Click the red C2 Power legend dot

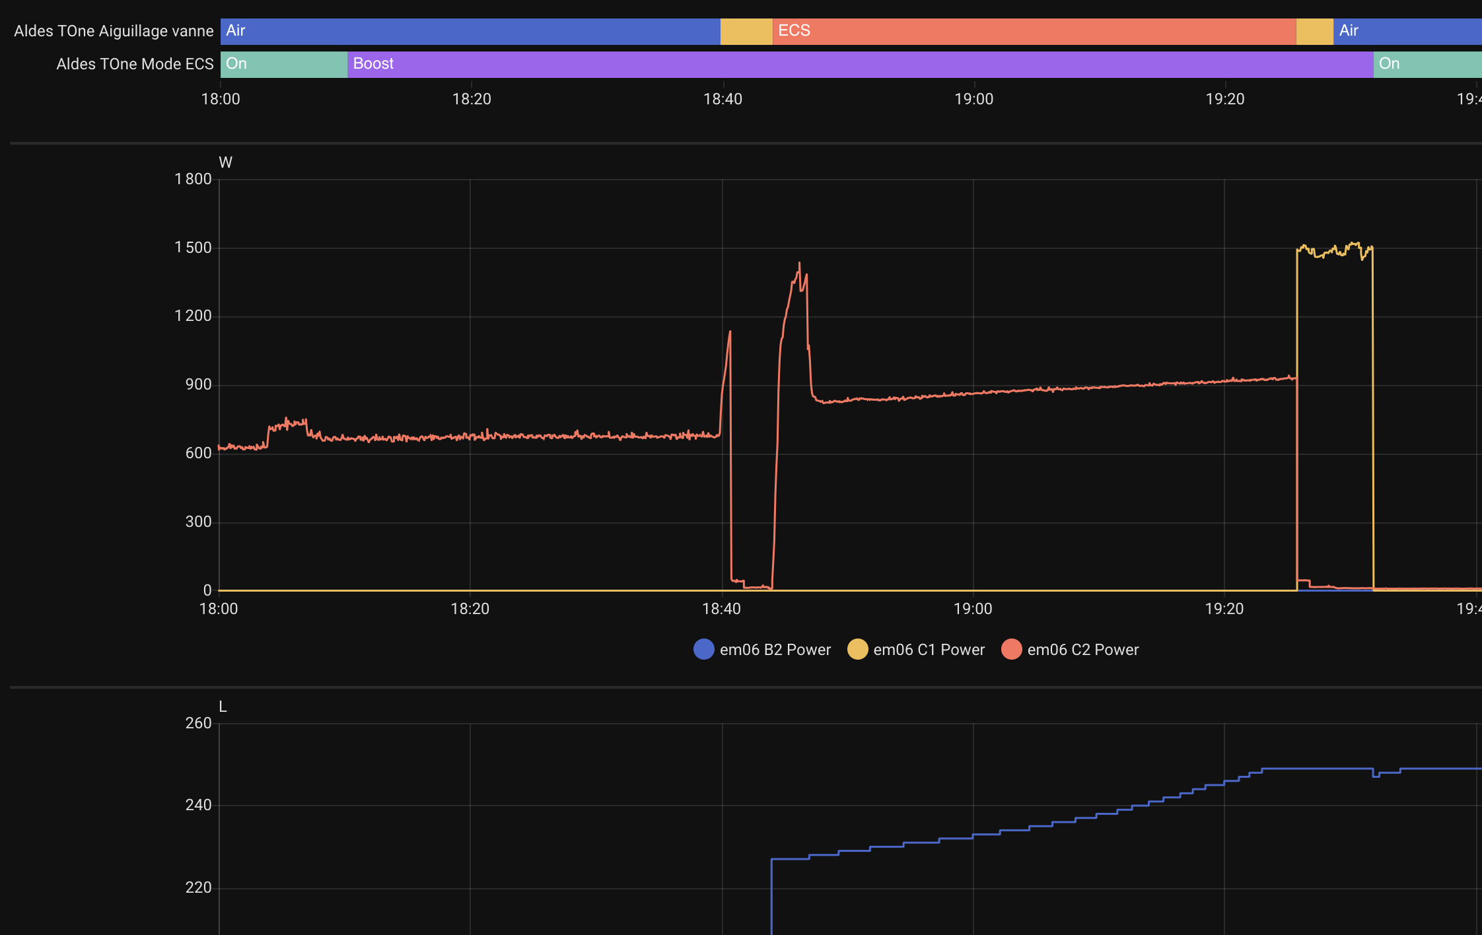click(1011, 649)
